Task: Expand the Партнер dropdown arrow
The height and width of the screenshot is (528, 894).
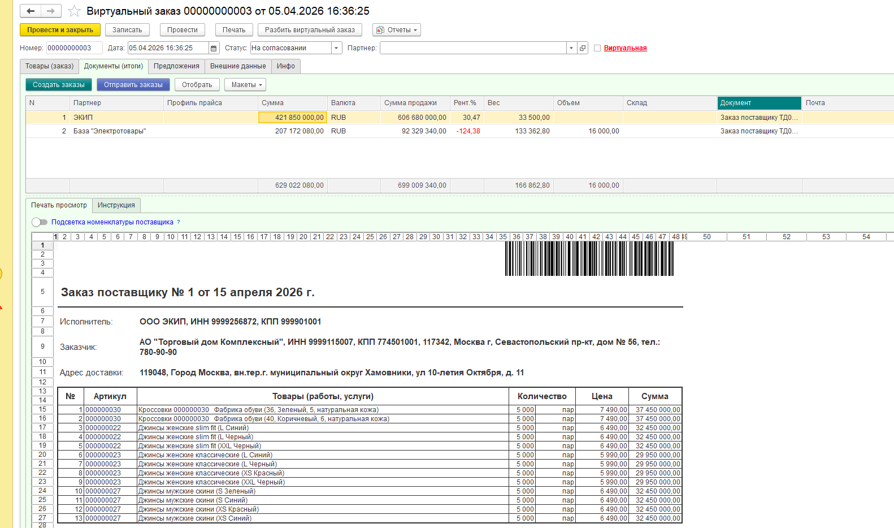Action: pyautogui.click(x=571, y=48)
